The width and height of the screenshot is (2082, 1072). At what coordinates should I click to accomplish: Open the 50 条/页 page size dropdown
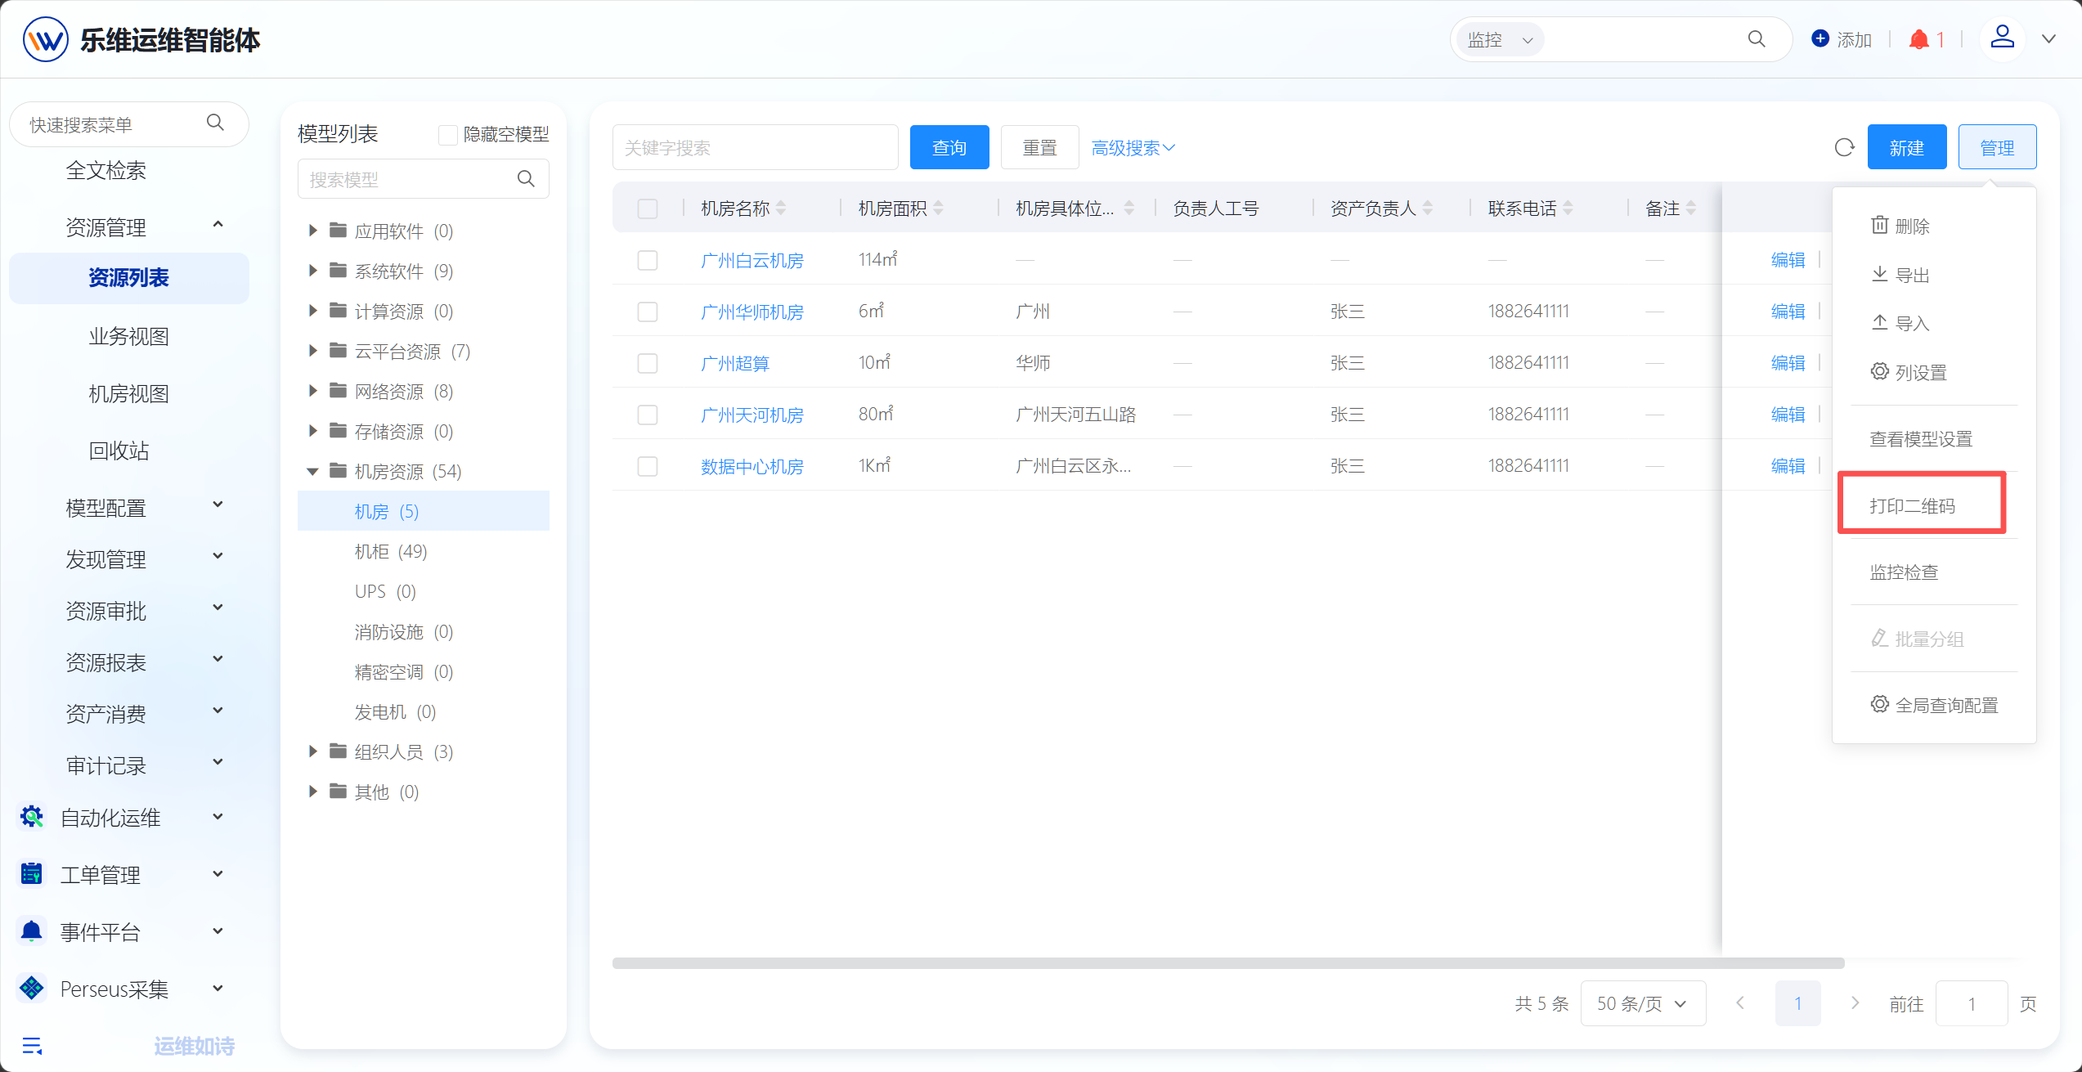(x=1643, y=1003)
